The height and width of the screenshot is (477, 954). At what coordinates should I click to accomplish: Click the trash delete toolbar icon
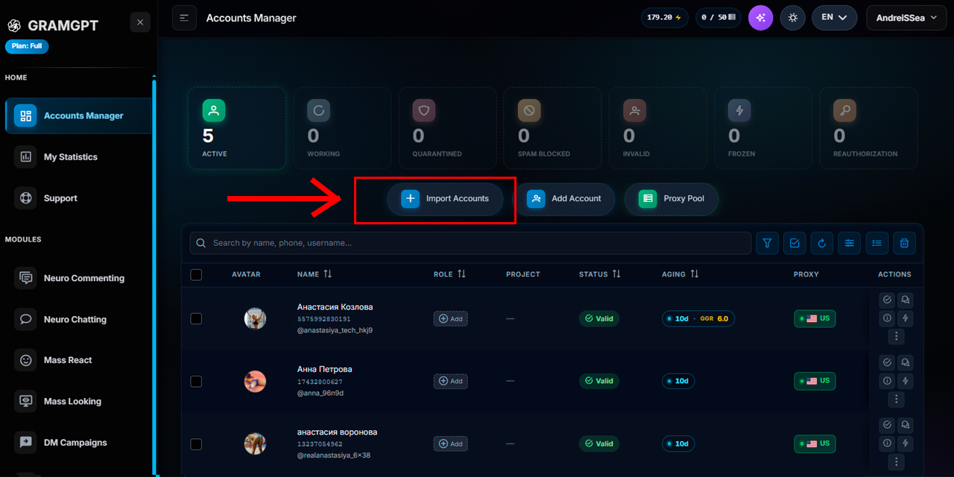pos(904,243)
